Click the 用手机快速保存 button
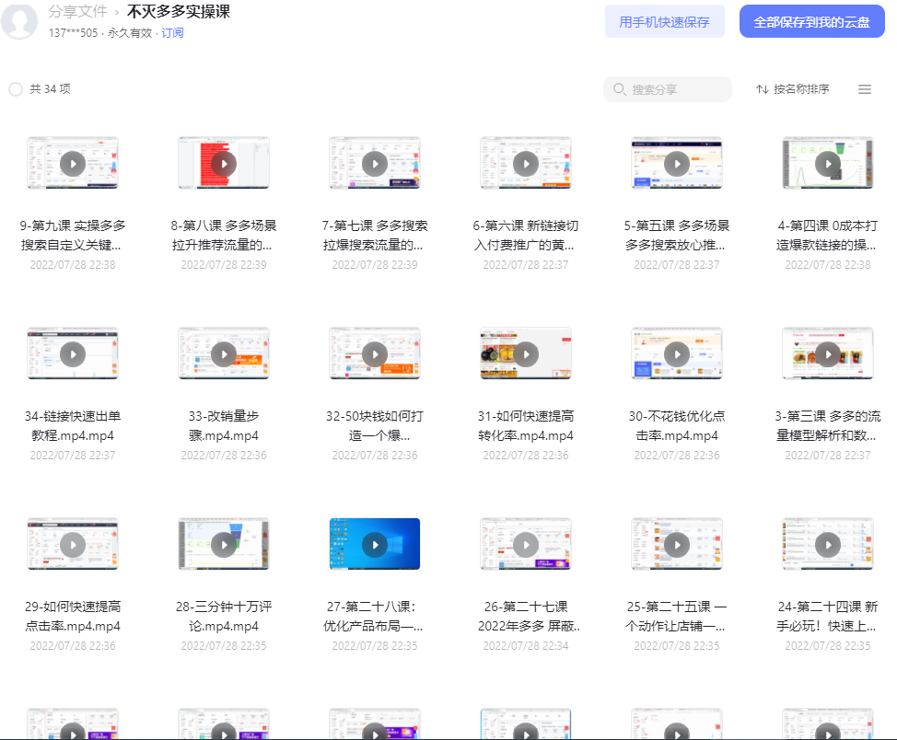897x740 pixels. 665,22
